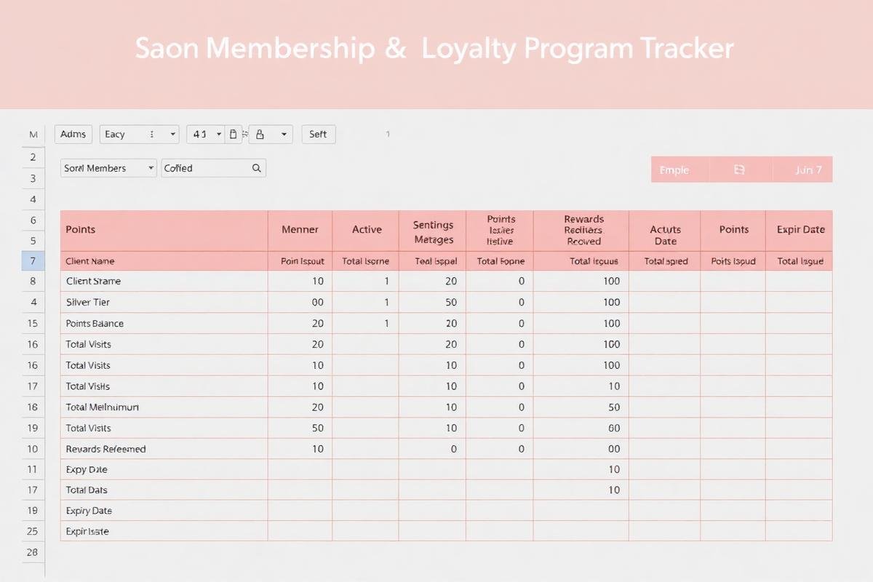Viewport: 873px width, 582px height.
Task: Select row header 25
Action: [33, 531]
